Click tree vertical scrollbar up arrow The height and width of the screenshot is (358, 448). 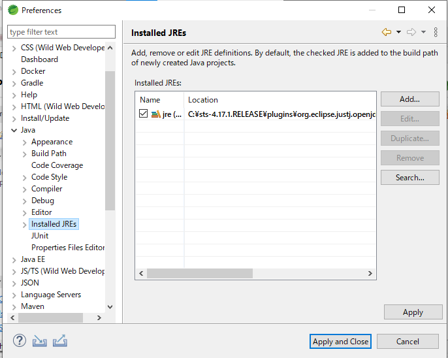(110, 48)
